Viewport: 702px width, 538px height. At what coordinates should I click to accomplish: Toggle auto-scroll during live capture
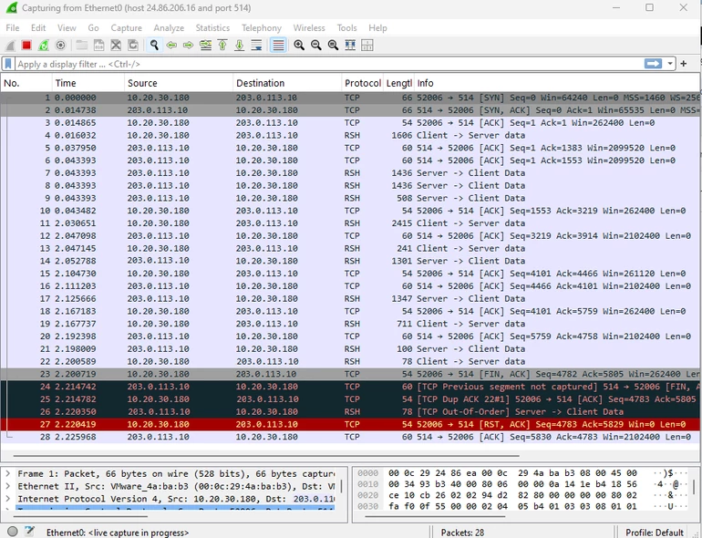256,46
